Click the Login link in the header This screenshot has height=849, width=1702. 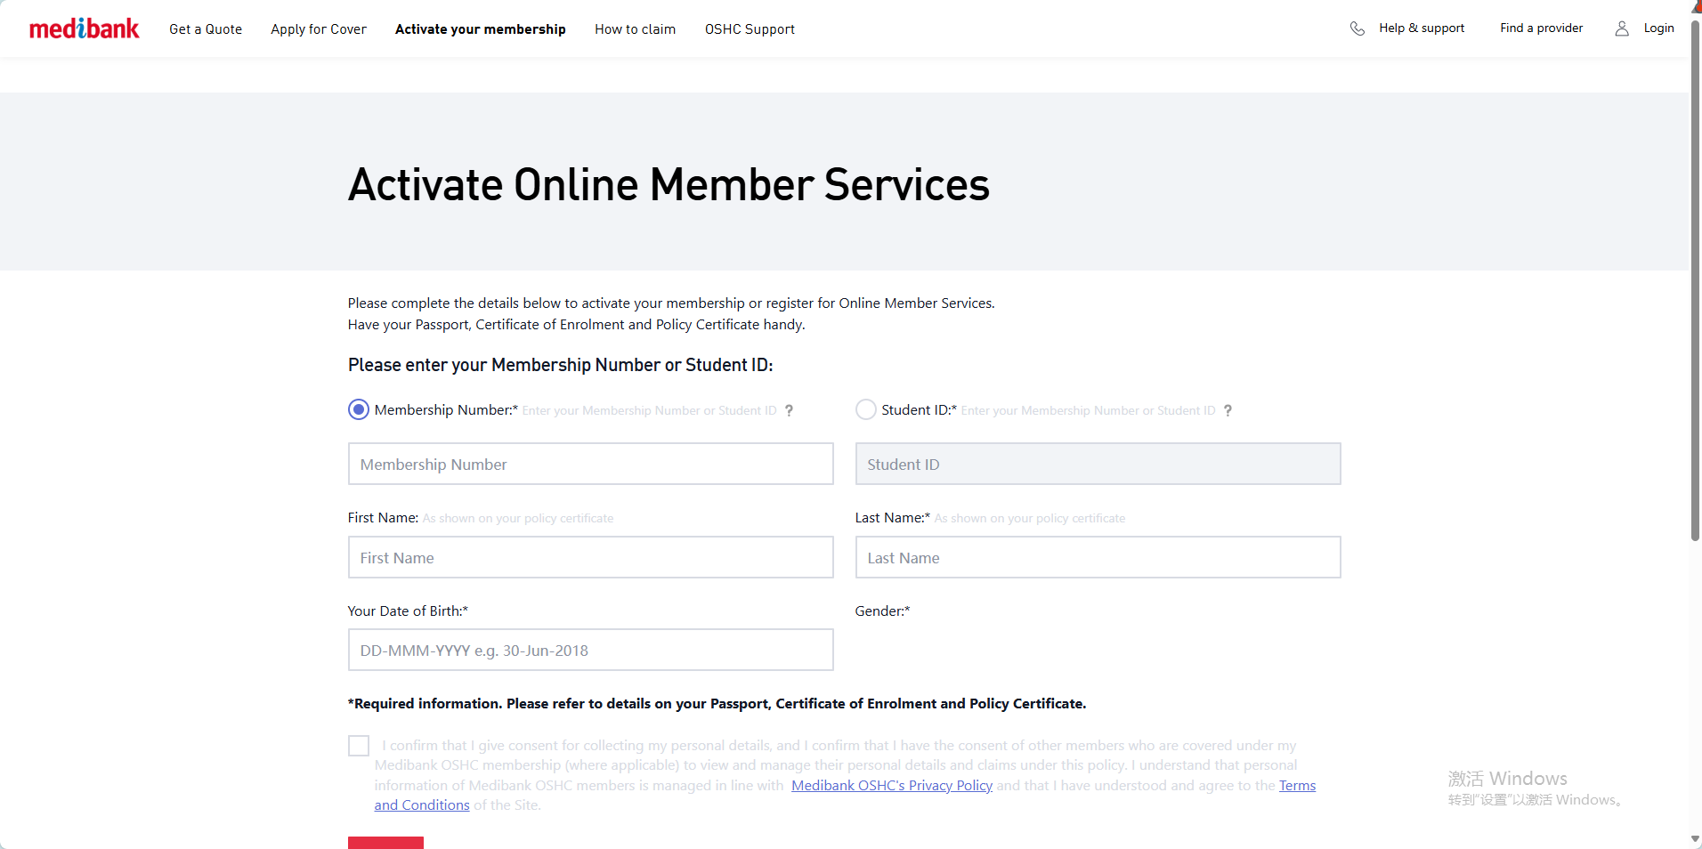[x=1658, y=28]
